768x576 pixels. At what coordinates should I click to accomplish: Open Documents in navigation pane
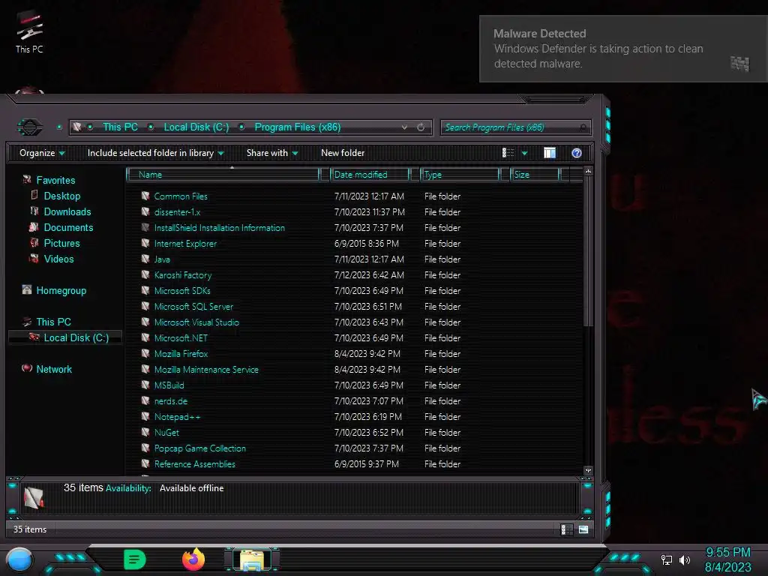[x=68, y=227]
